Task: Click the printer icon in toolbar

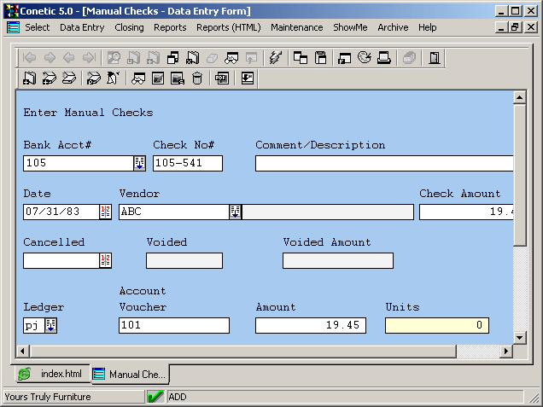Action: pyautogui.click(x=384, y=58)
